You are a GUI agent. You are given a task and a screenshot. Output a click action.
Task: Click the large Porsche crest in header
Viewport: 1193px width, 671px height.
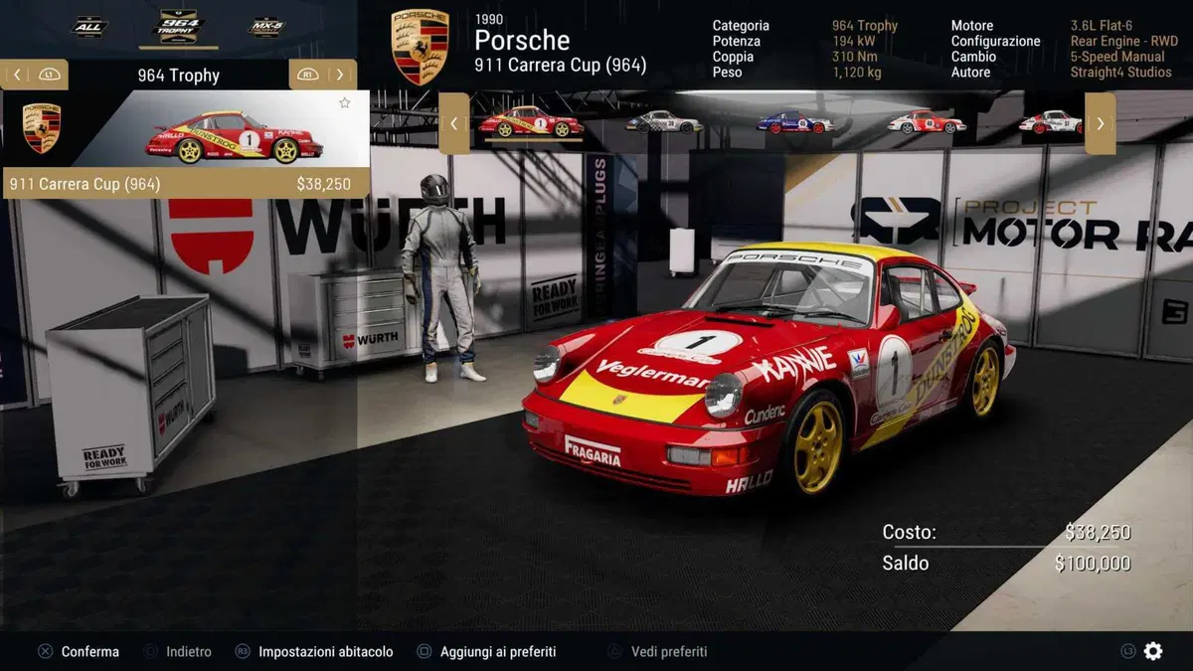[x=421, y=47]
